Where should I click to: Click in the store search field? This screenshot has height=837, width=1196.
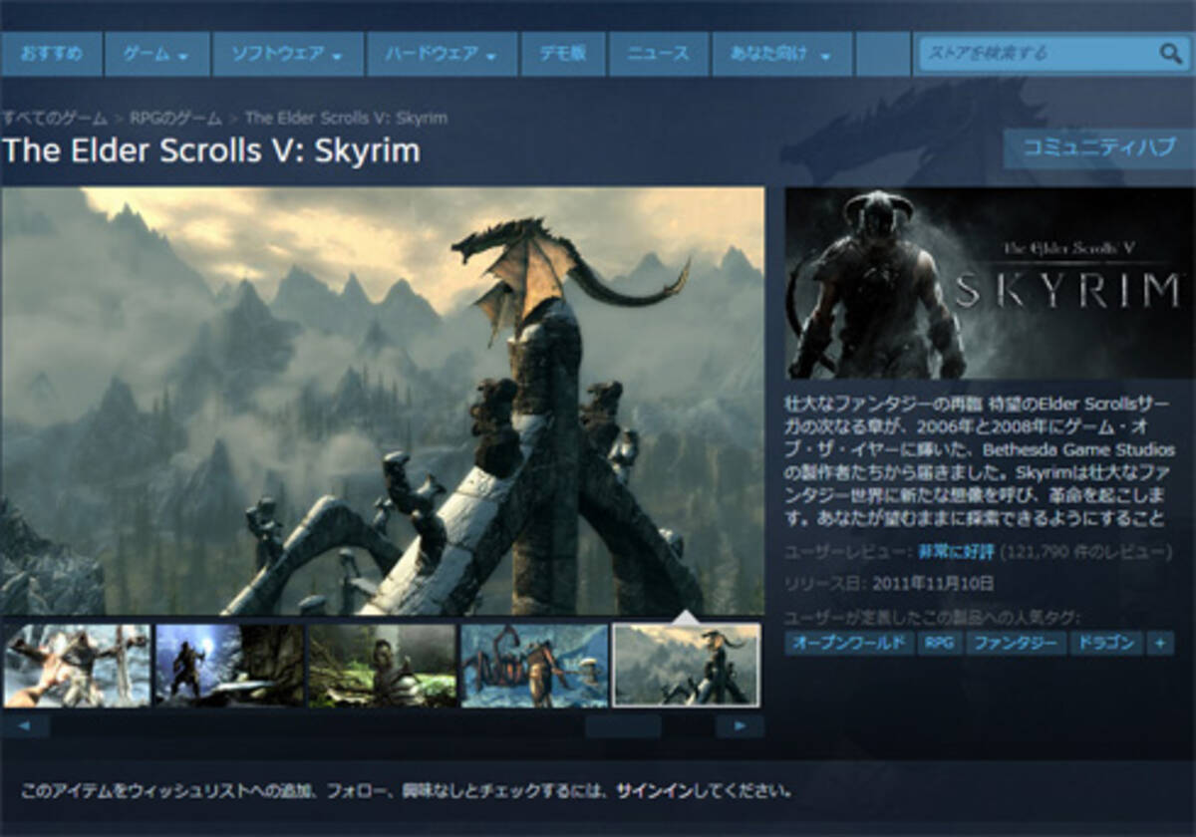point(1037,54)
